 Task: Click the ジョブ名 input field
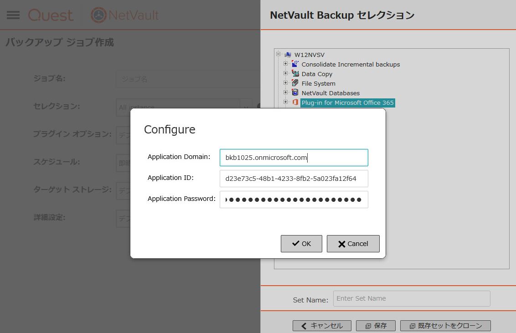pos(188,79)
